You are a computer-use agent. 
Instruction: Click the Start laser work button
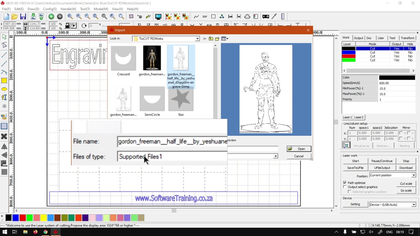[x=355, y=161]
